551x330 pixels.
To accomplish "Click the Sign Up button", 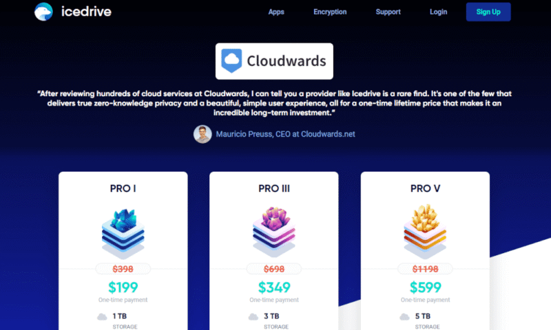I will [488, 12].
